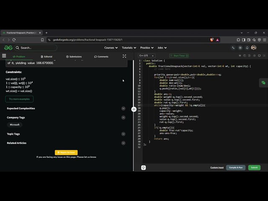Click the 'return ans;' line in editor
268x201 pixels.
point(161,139)
